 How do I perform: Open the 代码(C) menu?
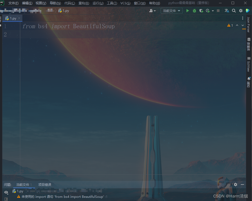[70, 3]
